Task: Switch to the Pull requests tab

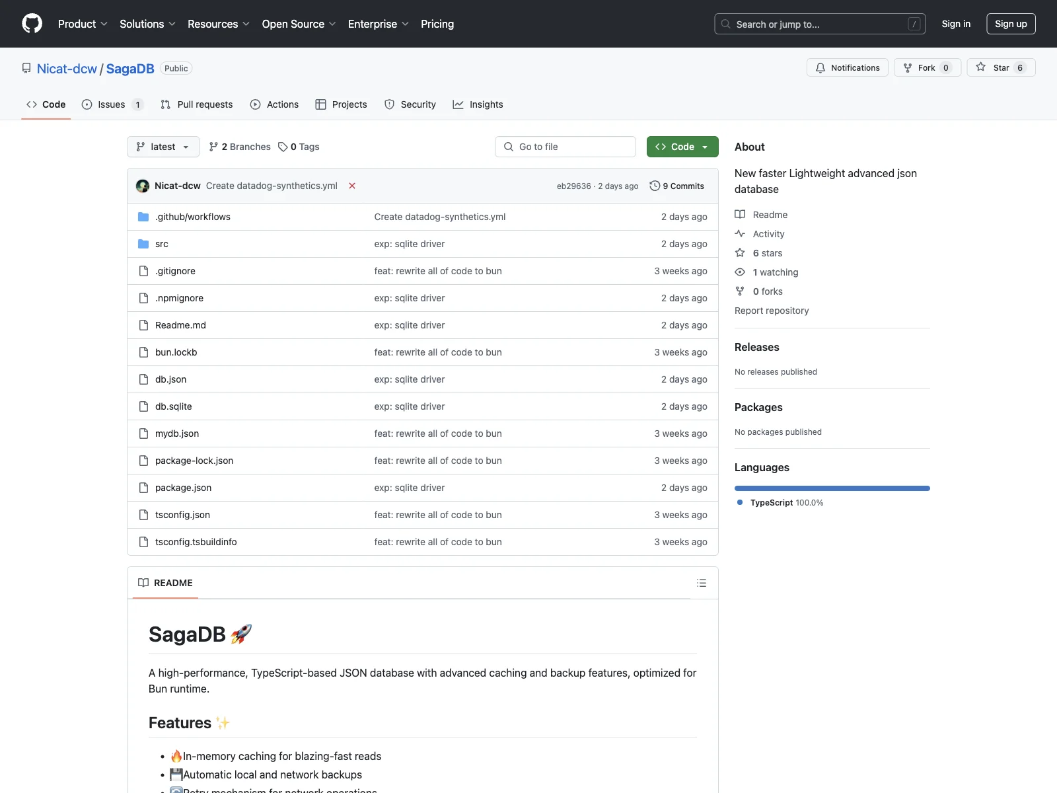Action: click(197, 104)
